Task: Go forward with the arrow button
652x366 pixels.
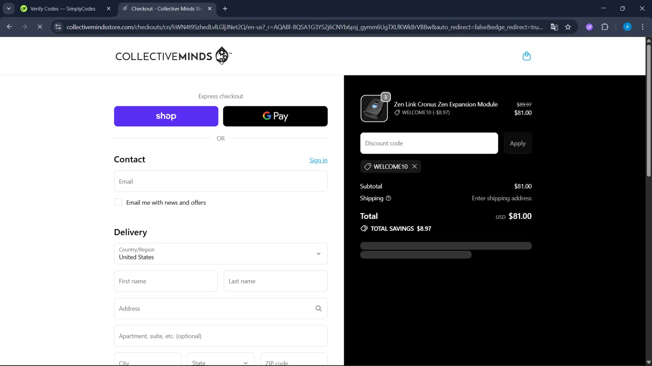Action: (x=24, y=27)
